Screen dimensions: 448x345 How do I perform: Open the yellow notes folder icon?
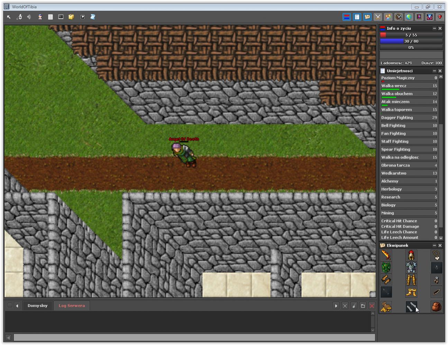click(71, 17)
